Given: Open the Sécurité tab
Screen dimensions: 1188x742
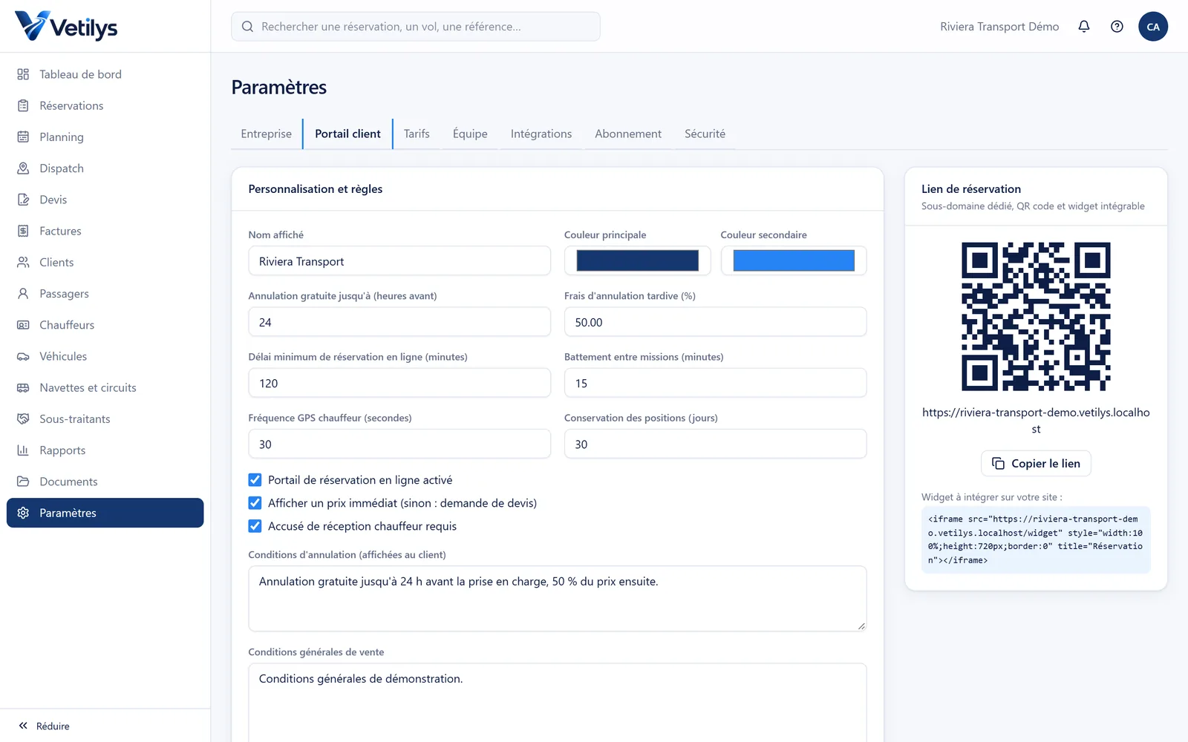Looking at the screenshot, I should tap(705, 134).
